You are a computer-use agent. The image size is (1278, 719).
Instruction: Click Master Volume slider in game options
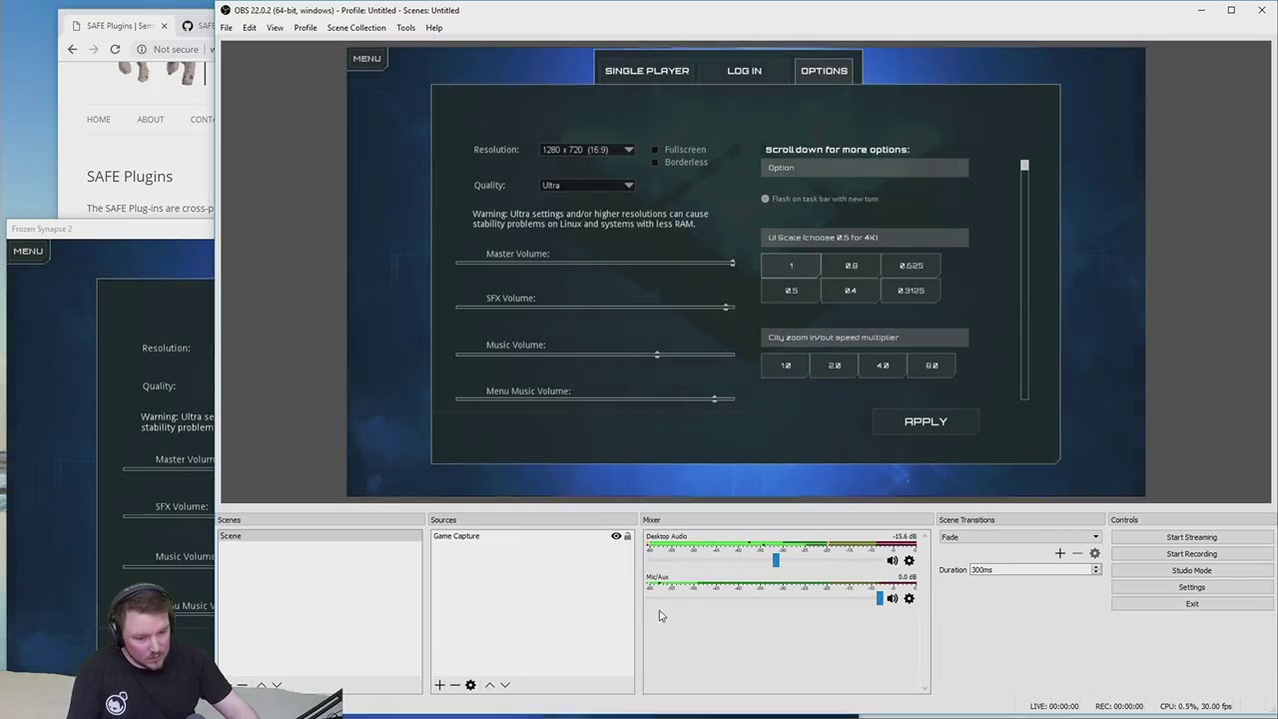pyautogui.click(x=595, y=264)
